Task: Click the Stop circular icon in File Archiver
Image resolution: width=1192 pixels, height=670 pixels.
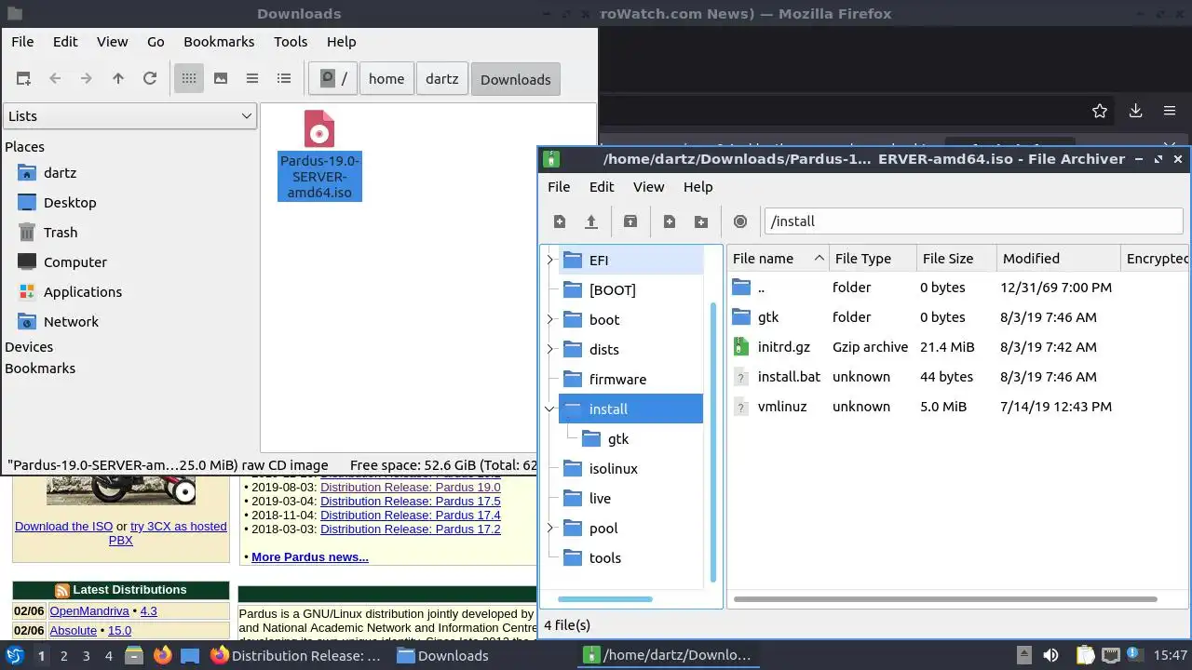Action: pyautogui.click(x=740, y=221)
